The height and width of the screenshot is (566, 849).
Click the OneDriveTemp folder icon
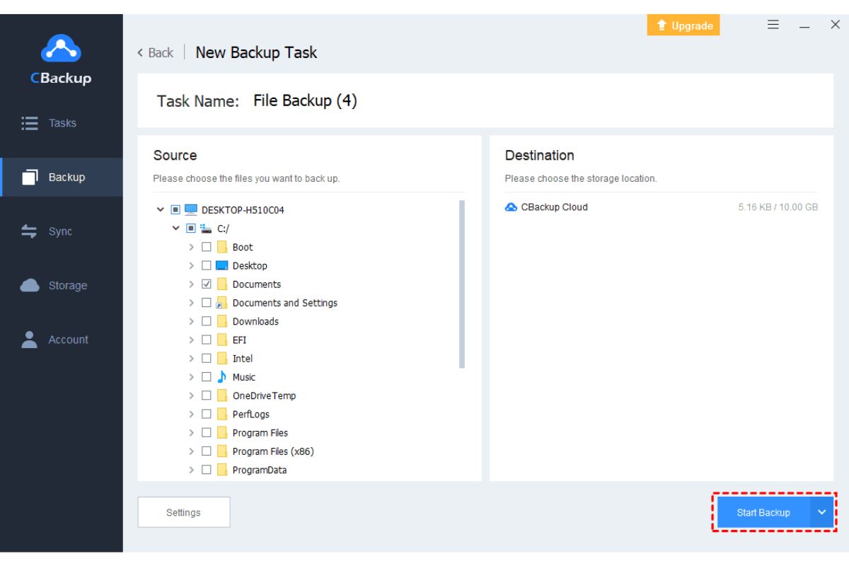pyautogui.click(x=222, y=395)
